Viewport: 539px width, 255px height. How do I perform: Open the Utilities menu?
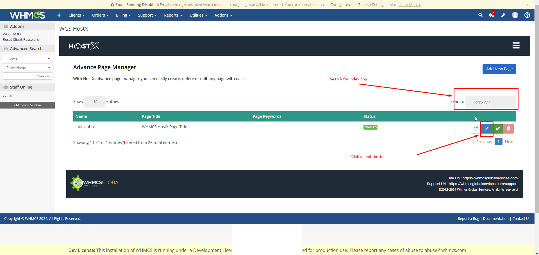pos(198,15)
